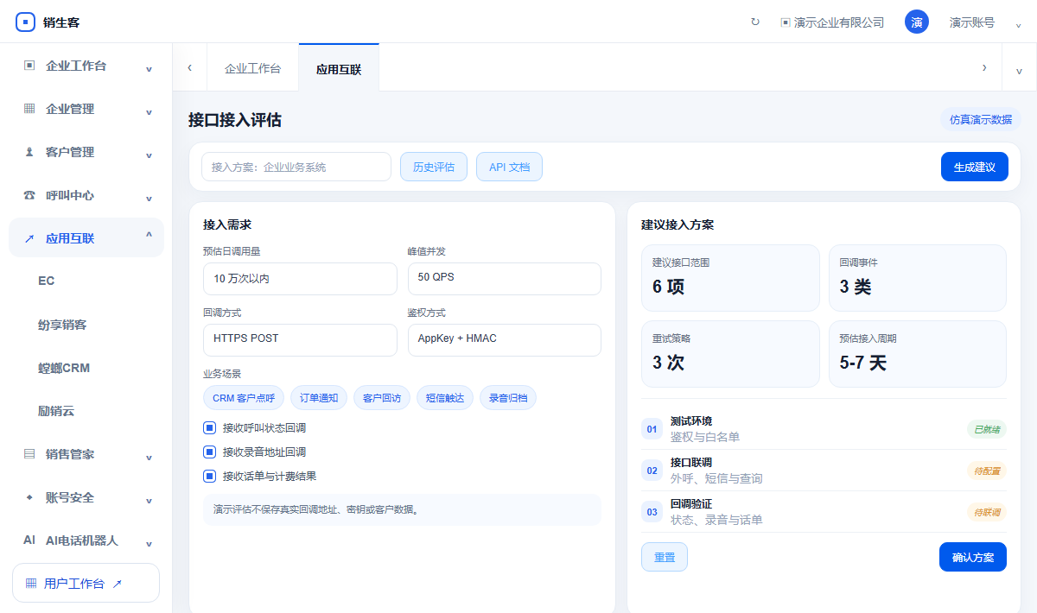Click the 演示企业有限公司 company name
Screen dimensions: 1037x613
click(x=839, y=22)
